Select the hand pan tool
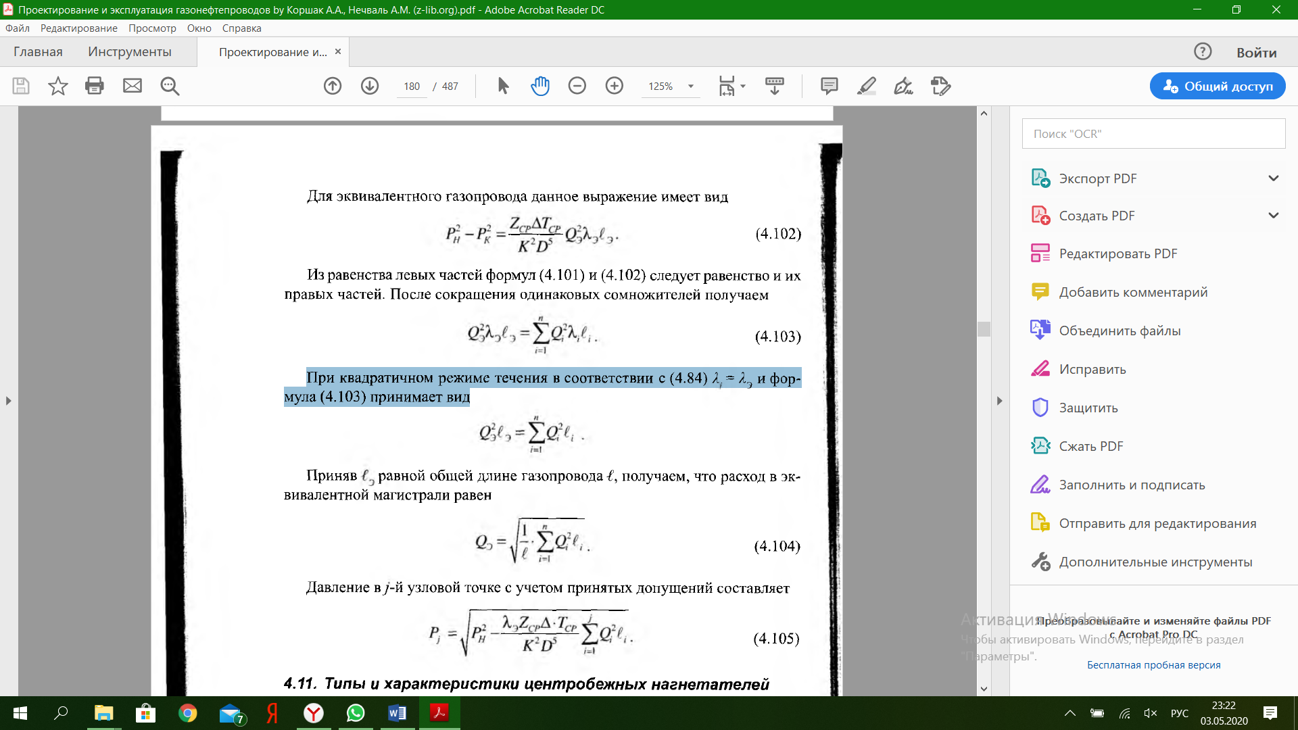Screen dimensions: 1298x730 tap(540, 86)
